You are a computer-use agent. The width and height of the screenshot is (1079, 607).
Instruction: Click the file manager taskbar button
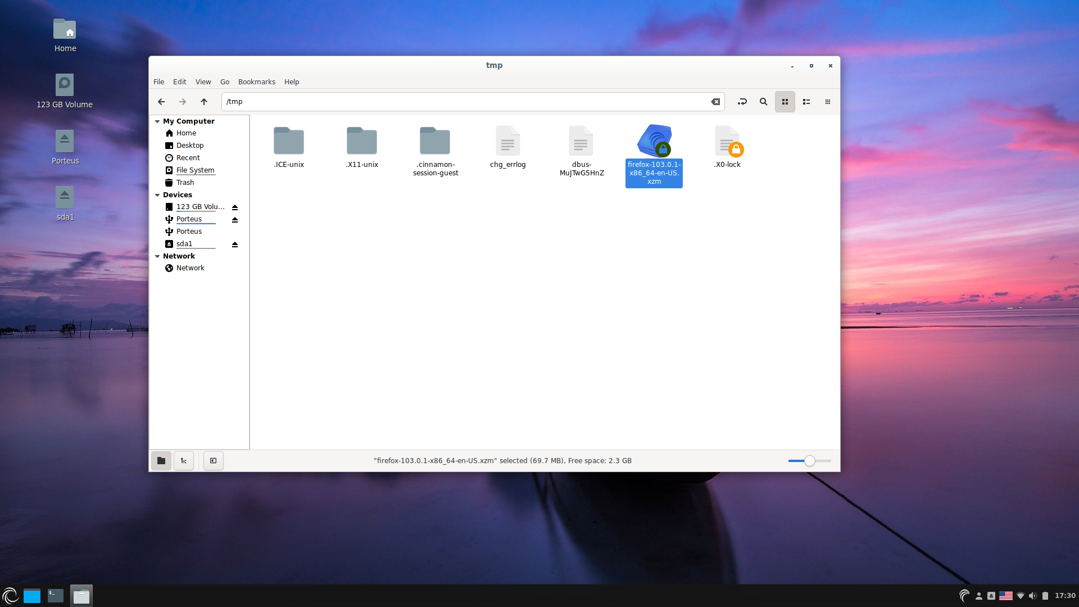click(81, 596)
